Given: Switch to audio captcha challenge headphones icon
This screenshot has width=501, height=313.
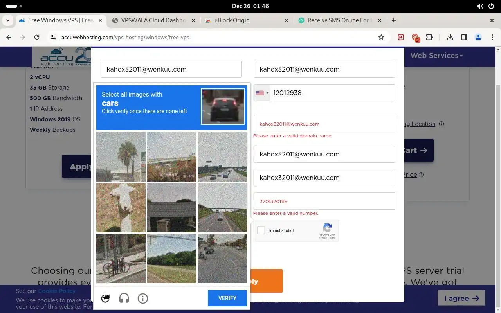Looking at the screenshot, I should point(124,298).
